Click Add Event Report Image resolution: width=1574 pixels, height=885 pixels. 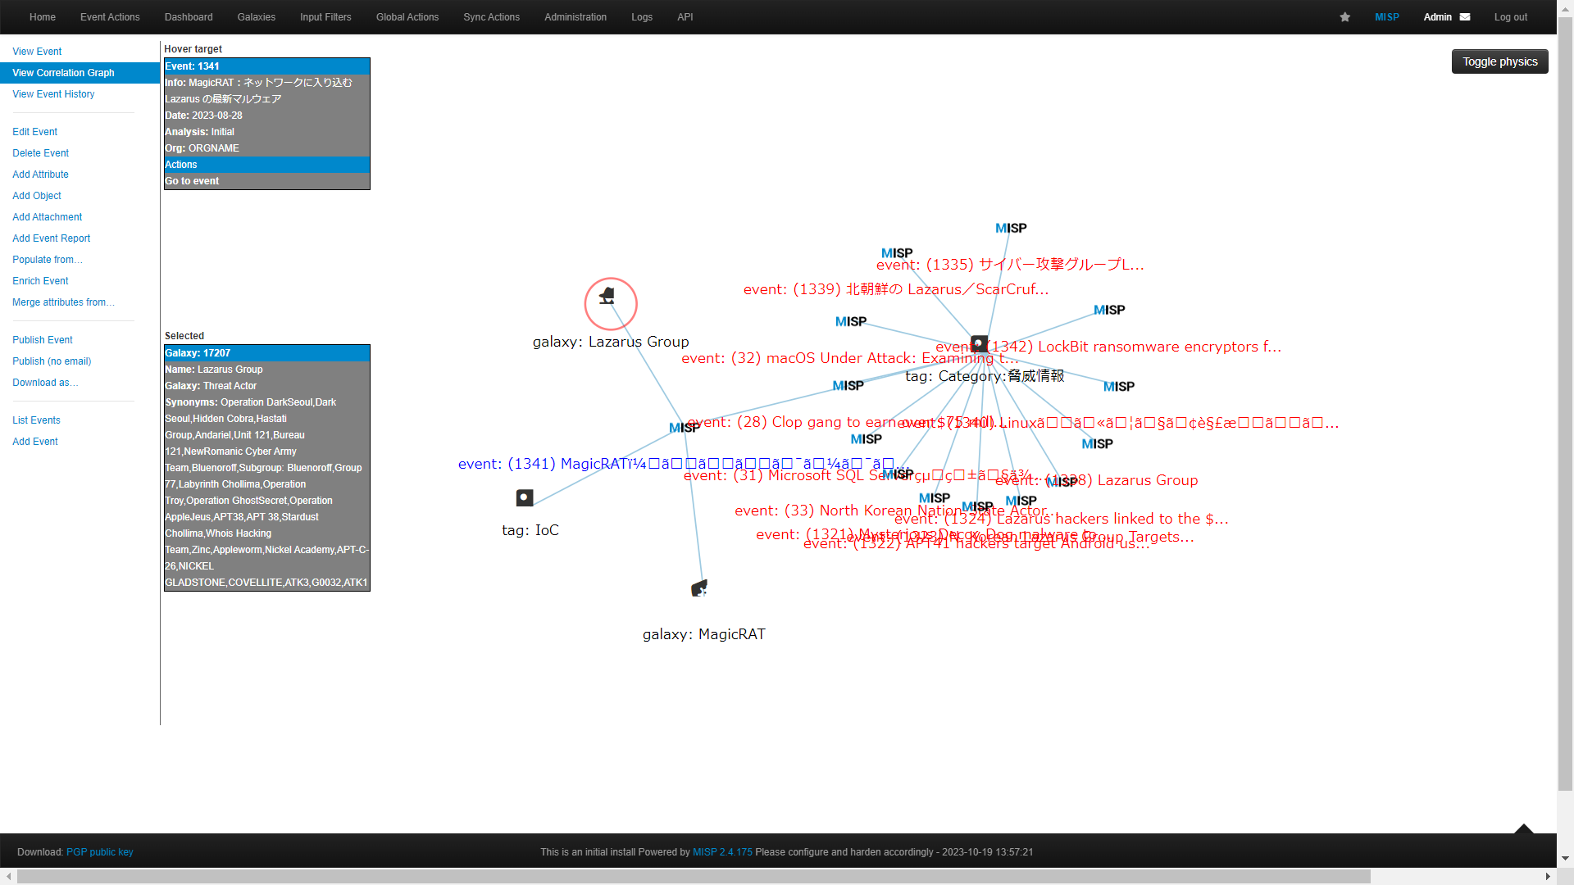(x=51, y=238)
